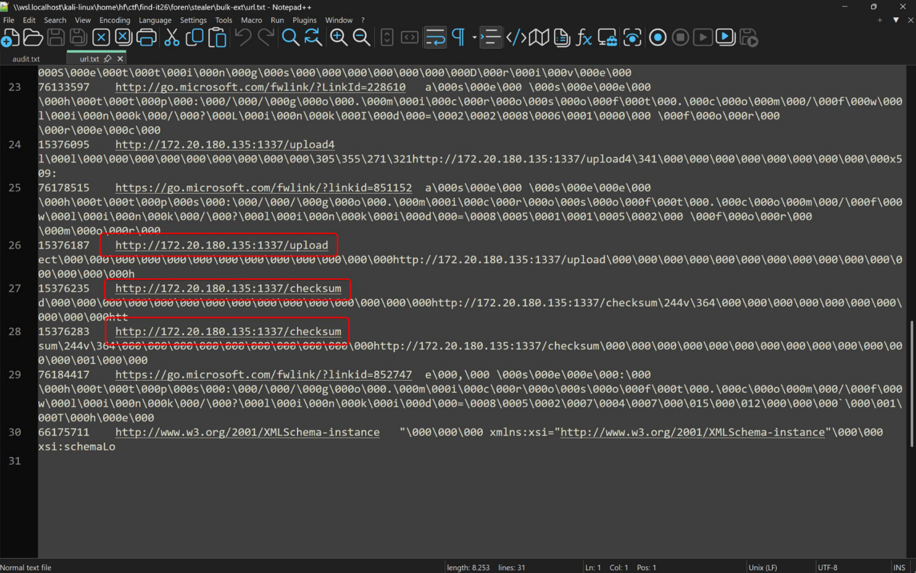Toggle the monitoring eye icon

coord(632,38)
